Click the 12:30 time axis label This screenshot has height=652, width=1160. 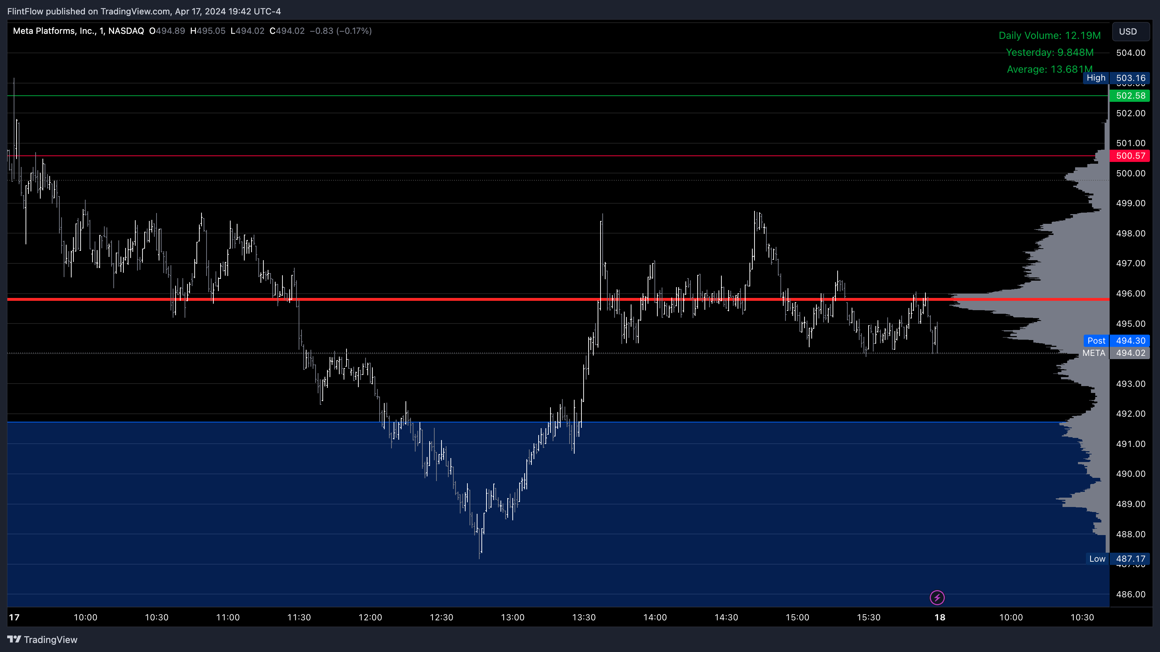click(x=441, y=617)
